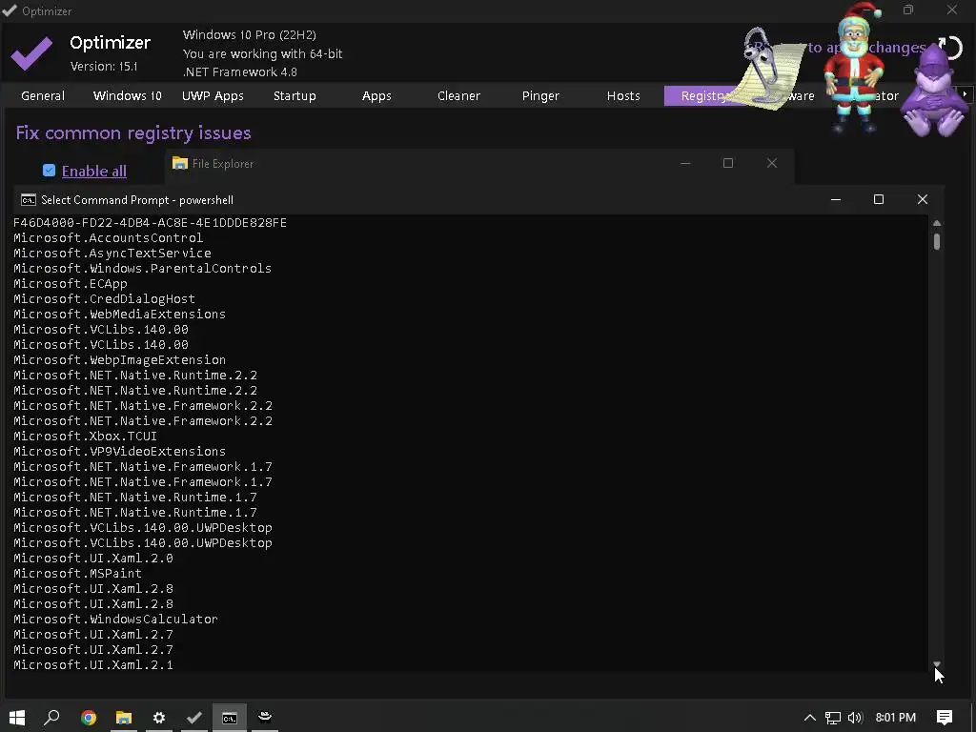Open the Cleaner tab

[x=458, y=96]
